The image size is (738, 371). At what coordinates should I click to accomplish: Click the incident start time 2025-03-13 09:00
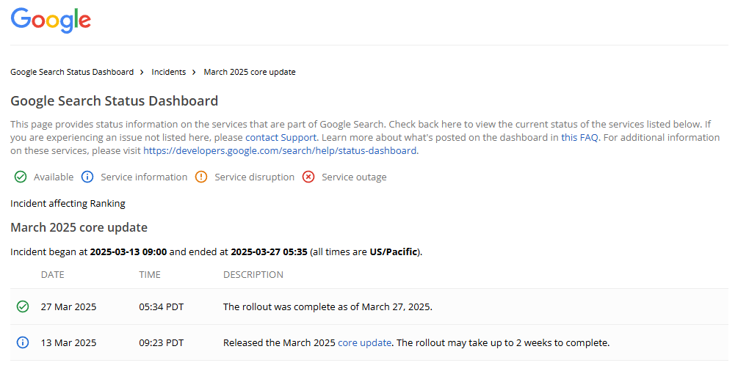tap(129, 252)
